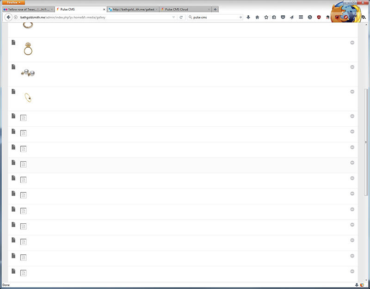The width and height of the screenshot is (370, 289).
Task: Open the URL bar history dropdown arrow
Action: pos(173,17)
